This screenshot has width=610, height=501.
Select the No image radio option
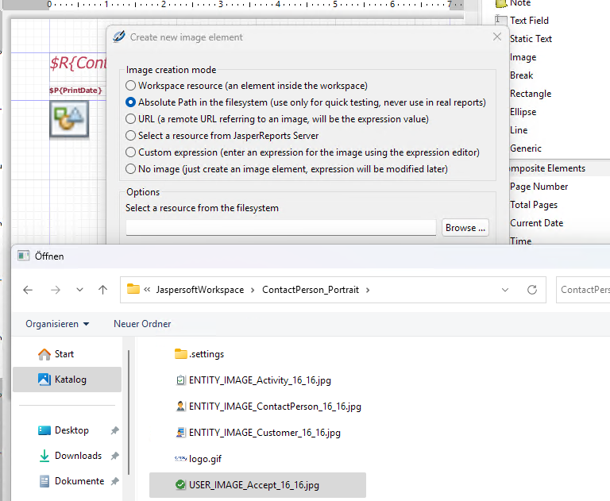coord(131,169)
